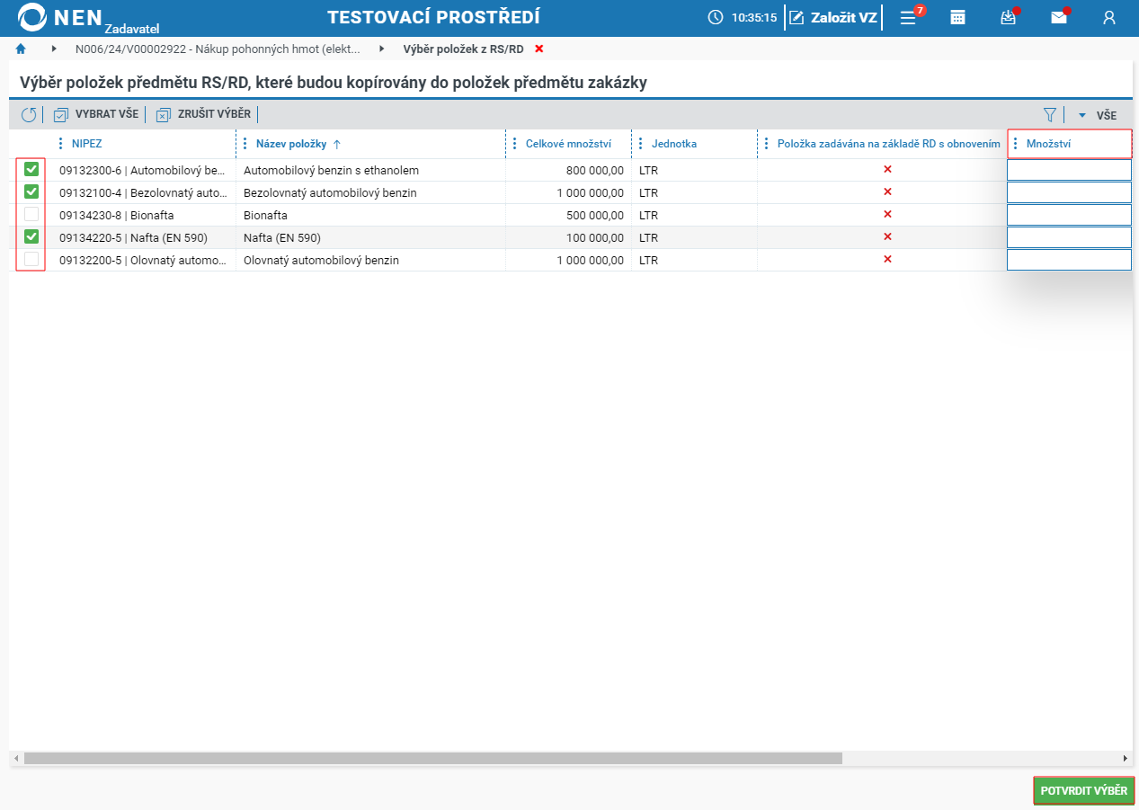Click Množství field for Bionafta row
This screenshot has width=1139, height=810.
click(1069, 215)
